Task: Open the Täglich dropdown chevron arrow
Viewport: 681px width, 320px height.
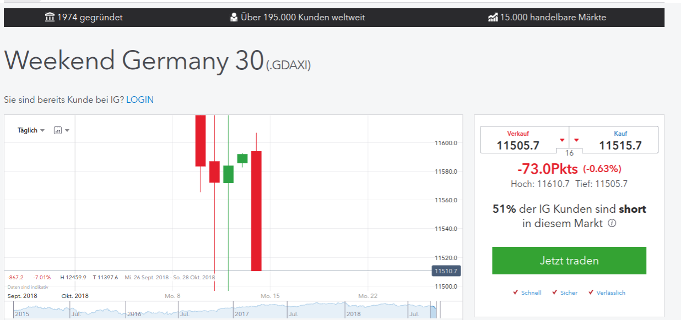Action: tap(44, 130)
